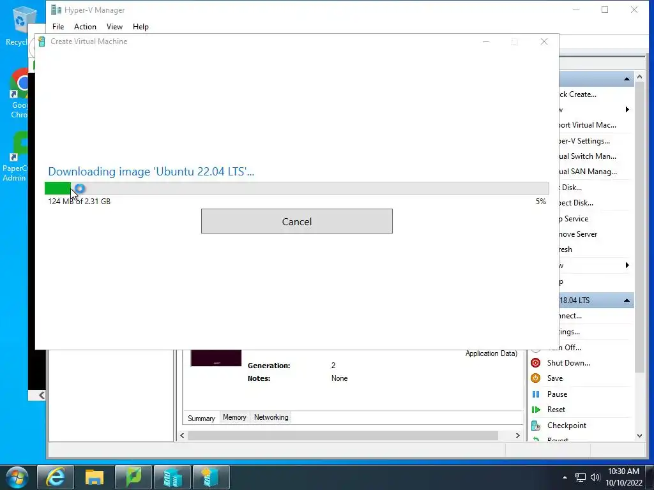This screenshot has width=654, height=490.
Task: Click details pane scroll right arrow
Action: point(517,435)
